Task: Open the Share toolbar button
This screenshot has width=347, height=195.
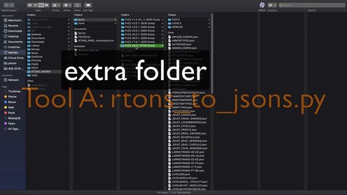Action: [x=77, y=5]
